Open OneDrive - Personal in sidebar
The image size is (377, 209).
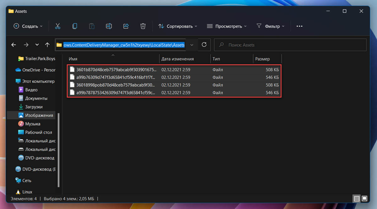coord(35,70)
